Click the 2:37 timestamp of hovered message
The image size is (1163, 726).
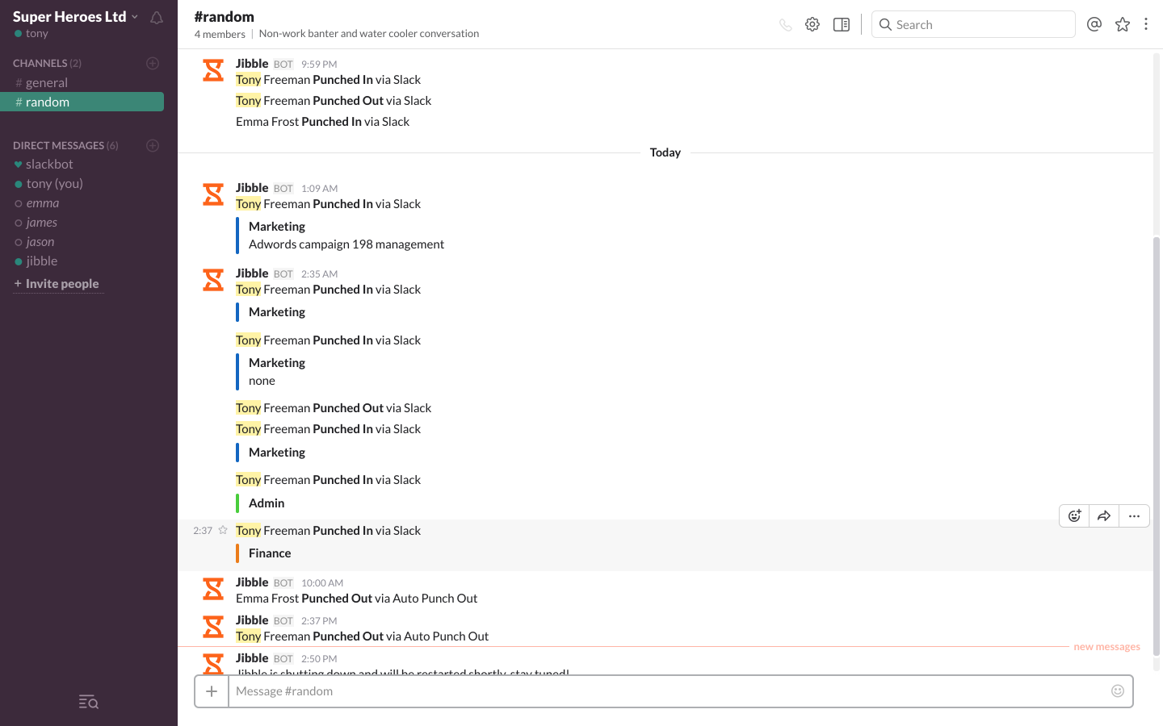(203, 531)
